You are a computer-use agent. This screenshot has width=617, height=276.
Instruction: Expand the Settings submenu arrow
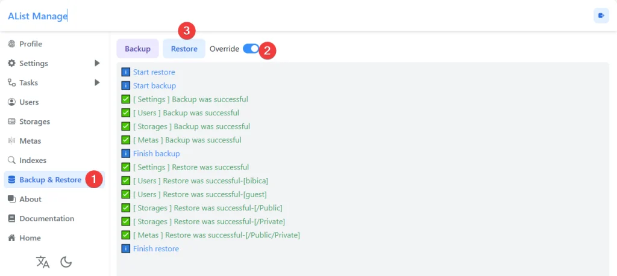97,63
